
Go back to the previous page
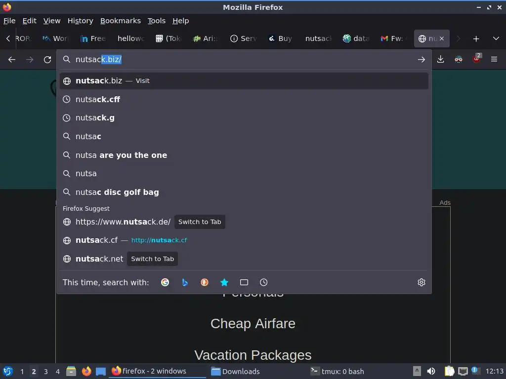point(12,59)
